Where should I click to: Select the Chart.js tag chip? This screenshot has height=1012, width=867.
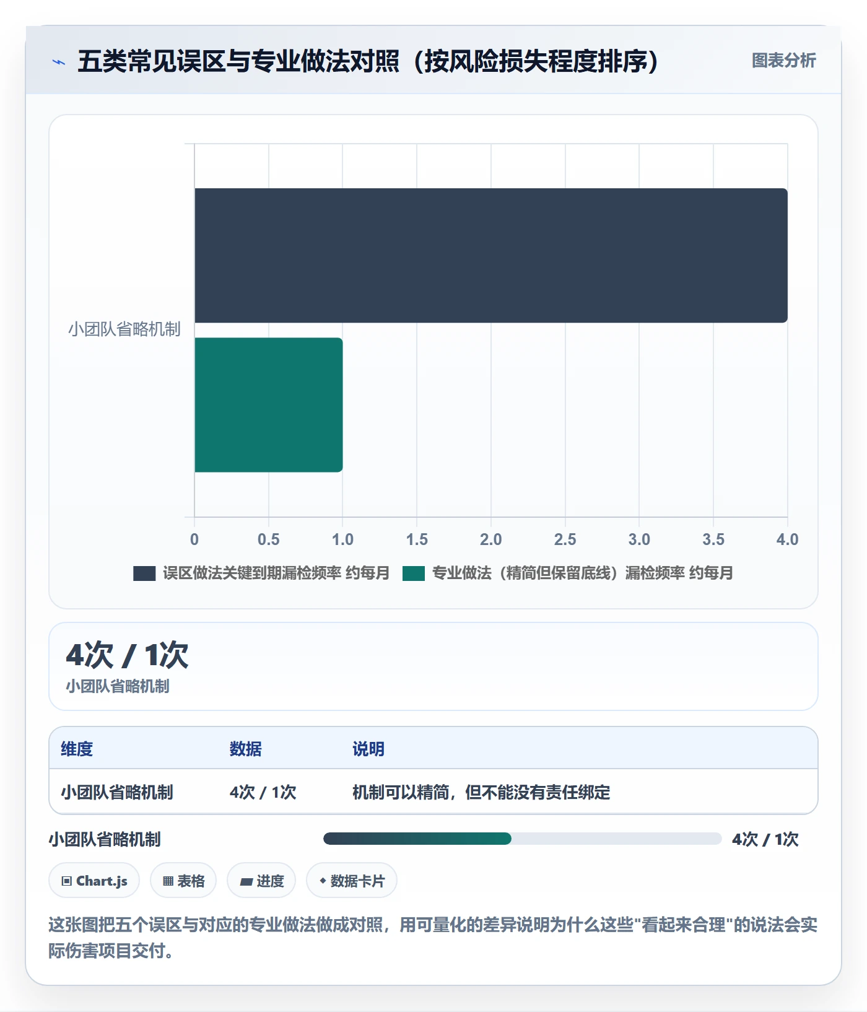pos(94,881)
